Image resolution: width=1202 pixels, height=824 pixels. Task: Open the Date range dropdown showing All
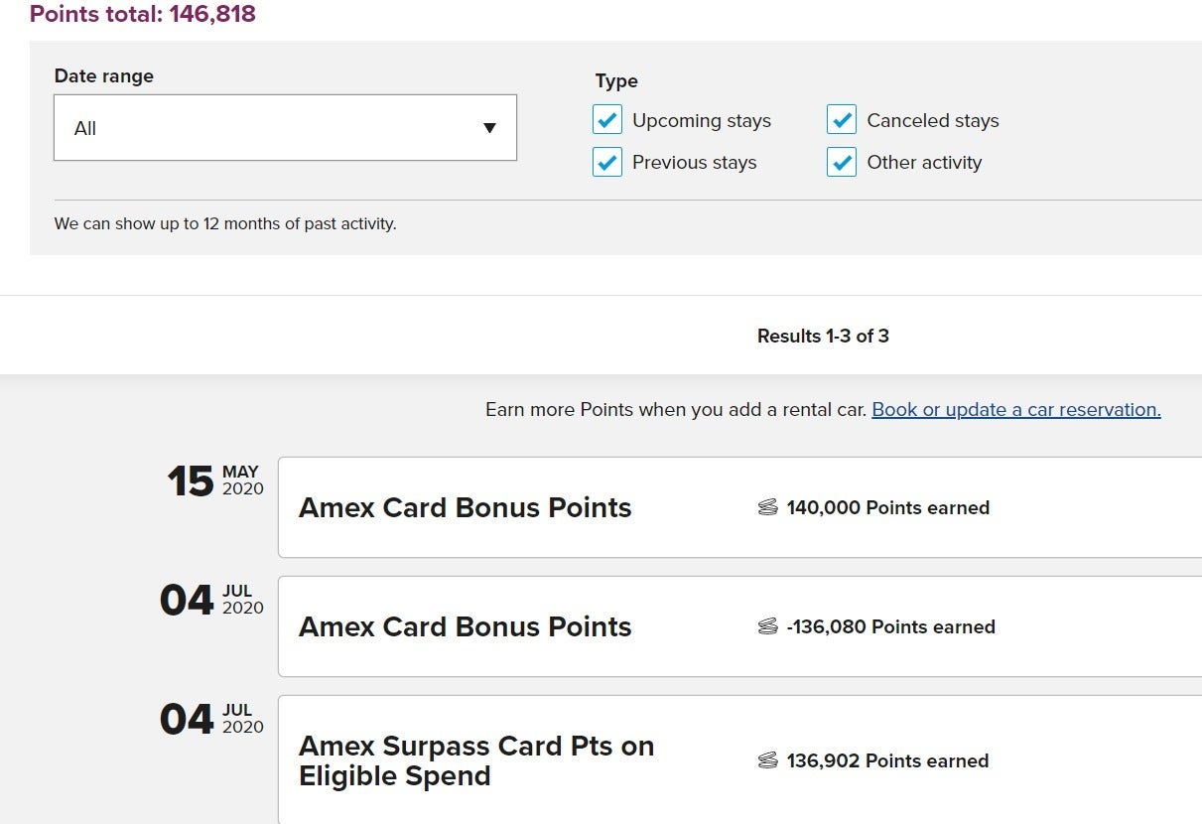(285, 128)
